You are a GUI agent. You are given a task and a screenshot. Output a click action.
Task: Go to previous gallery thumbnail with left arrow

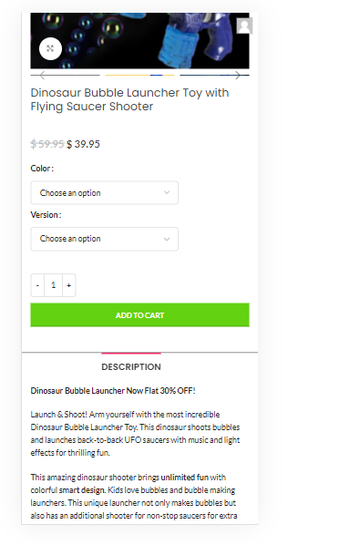(43, 75)
